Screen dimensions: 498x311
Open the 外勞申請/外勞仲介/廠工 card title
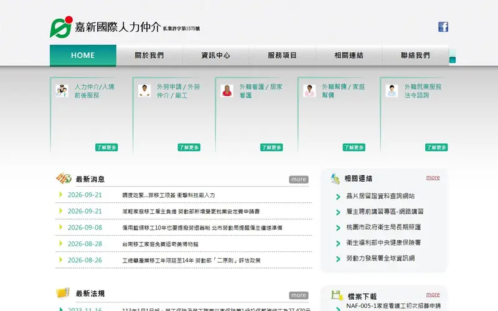178,91
